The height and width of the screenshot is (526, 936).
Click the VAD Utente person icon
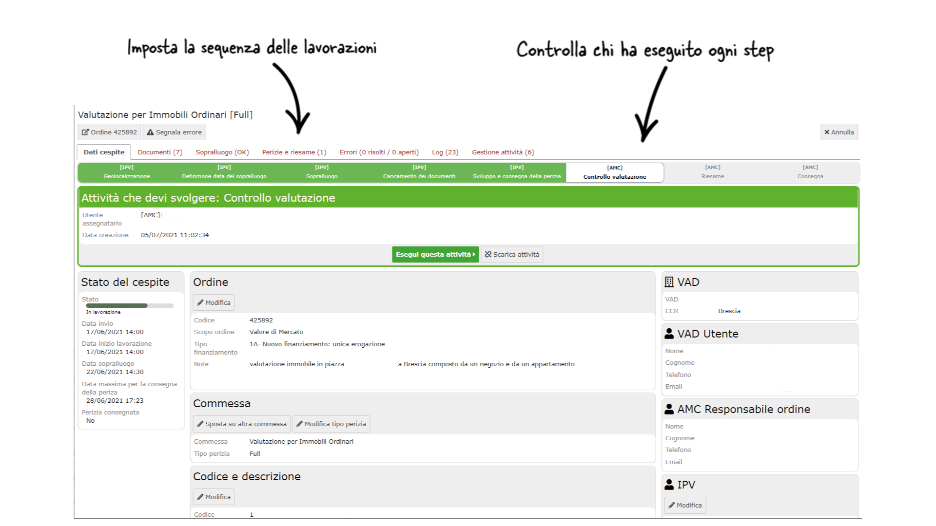click(x=669, y=334)
